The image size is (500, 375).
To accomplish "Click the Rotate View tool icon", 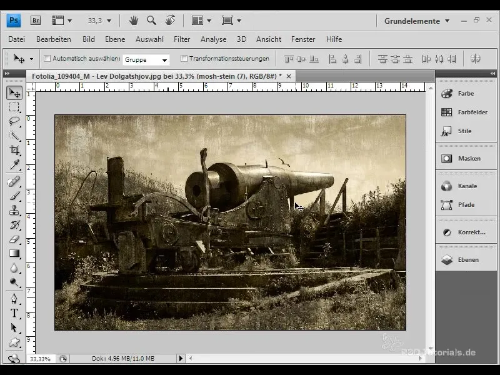I will click(x=170, y=21).
